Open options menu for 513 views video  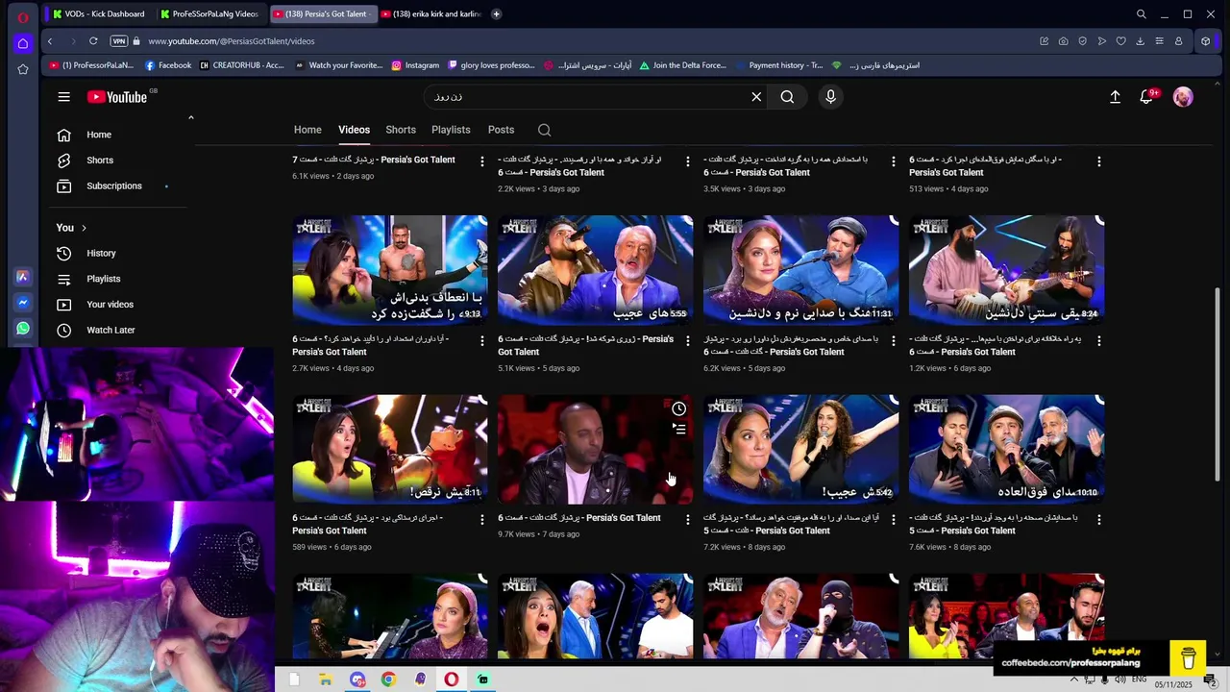pos(1099,161)
